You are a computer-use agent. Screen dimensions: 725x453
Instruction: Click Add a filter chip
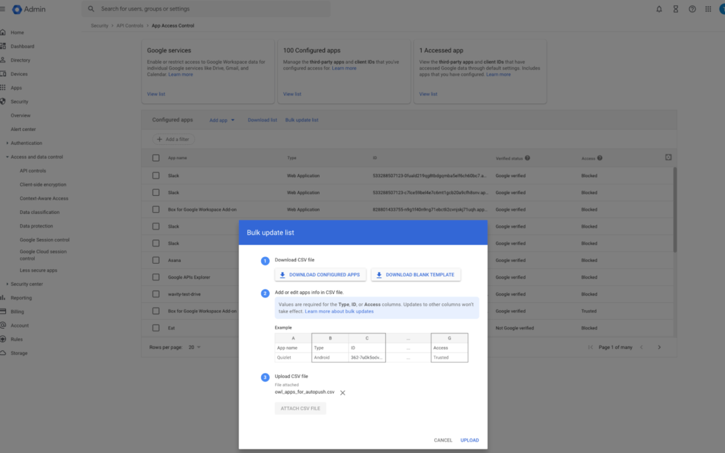(x=173, y=139)
